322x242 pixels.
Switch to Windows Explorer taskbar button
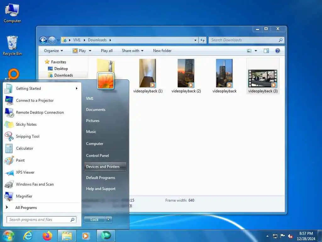[x=67, y=236]
